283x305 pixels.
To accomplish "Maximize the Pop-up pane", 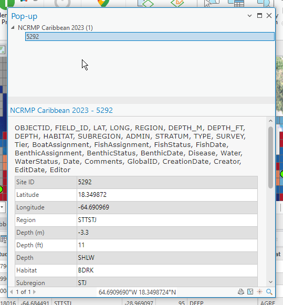I will 259,16.
